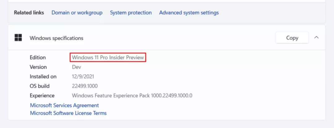Click the 22499.1000 build number
The image size is (334, 128).
pos(85,86)
